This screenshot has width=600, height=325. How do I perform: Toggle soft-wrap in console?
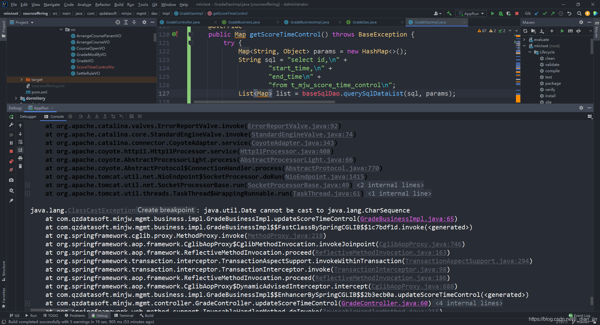coord(20,142)
